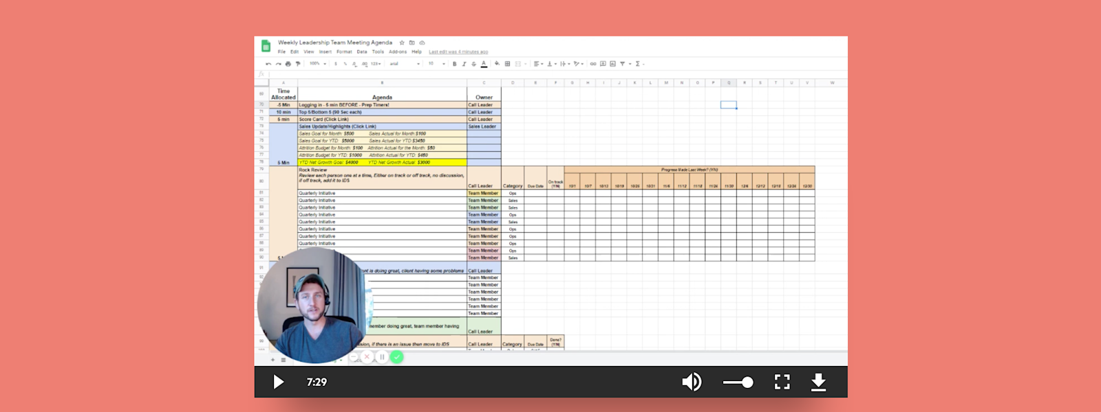Image resolution: width=1101 pixels, height=412 pixels.
Task: Open the File menu
Action: [281, 51]
